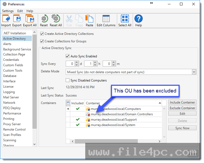This screenshot has height=163, width=204.
Task: Click the containers list scroll right arrow
Action: (x=160, y=141)
